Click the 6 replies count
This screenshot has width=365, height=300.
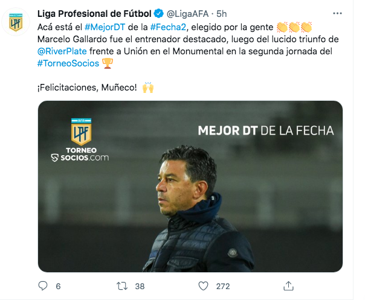58,286
